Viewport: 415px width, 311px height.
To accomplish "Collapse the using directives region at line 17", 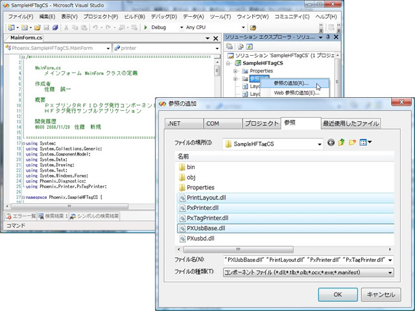I will pos(23,143).
